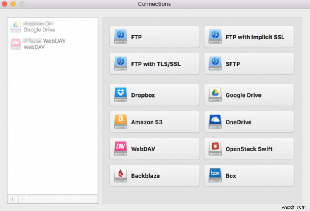Choose the Backblaze label
The image size is (310, 211).
[x=146, y=176]
